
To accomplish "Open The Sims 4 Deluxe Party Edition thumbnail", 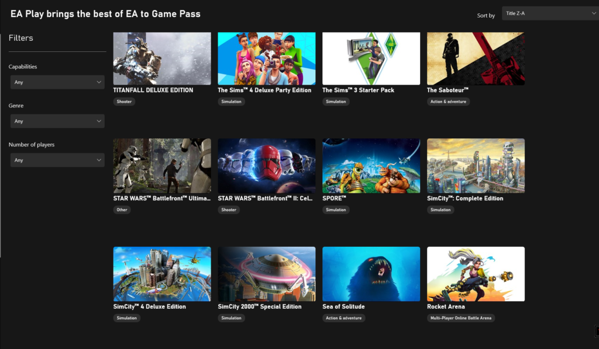I will [266, 58].
